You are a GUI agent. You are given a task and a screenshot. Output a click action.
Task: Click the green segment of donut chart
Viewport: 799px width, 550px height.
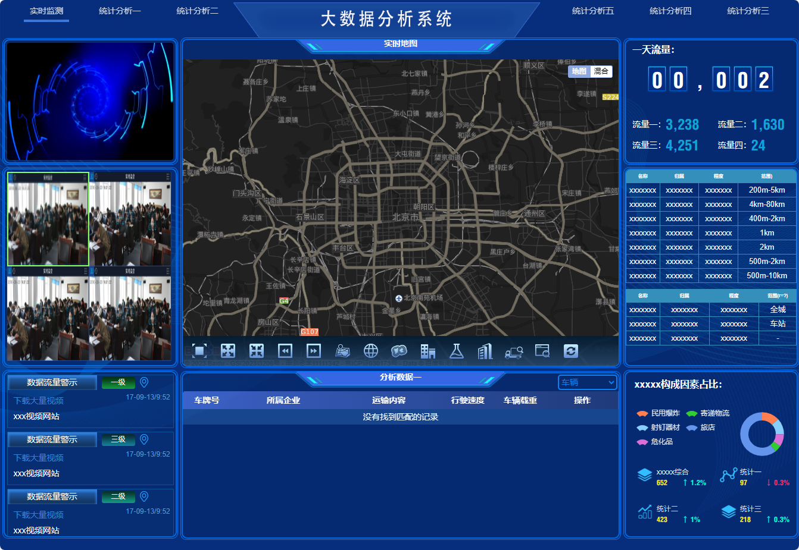[x=774, y=446]
